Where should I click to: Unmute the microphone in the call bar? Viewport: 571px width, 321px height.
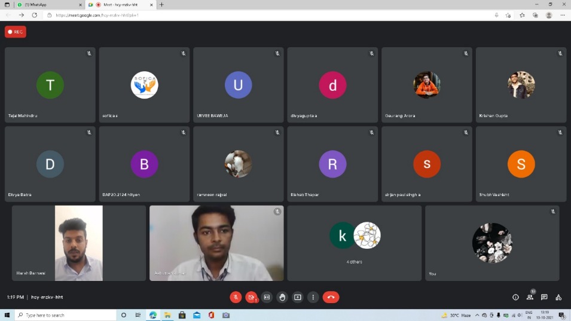coord(236,297)
